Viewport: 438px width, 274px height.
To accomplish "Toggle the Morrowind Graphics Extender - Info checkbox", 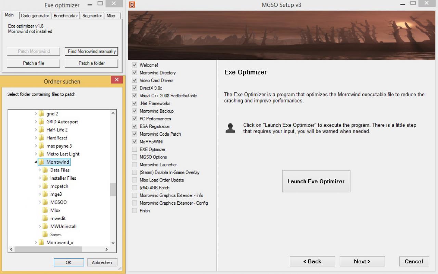I will click(134, 195).
